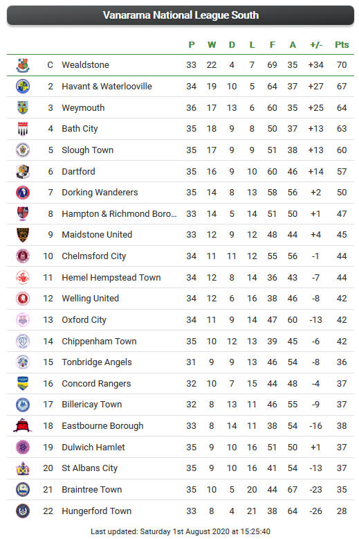Click the Pts column header
This screenshot has height=539, width=359.
click(342, 45)
